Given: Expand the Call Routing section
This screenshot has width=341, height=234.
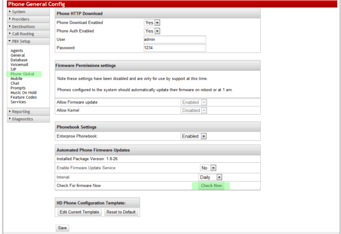Looking at the screenshot, I should [x=28, y=34].
